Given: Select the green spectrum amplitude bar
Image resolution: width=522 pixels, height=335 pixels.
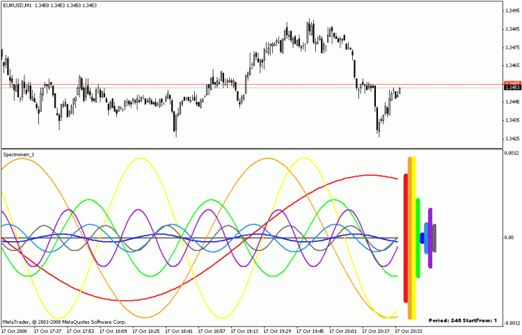Looking at the screenshot, I should pos(418,238).
